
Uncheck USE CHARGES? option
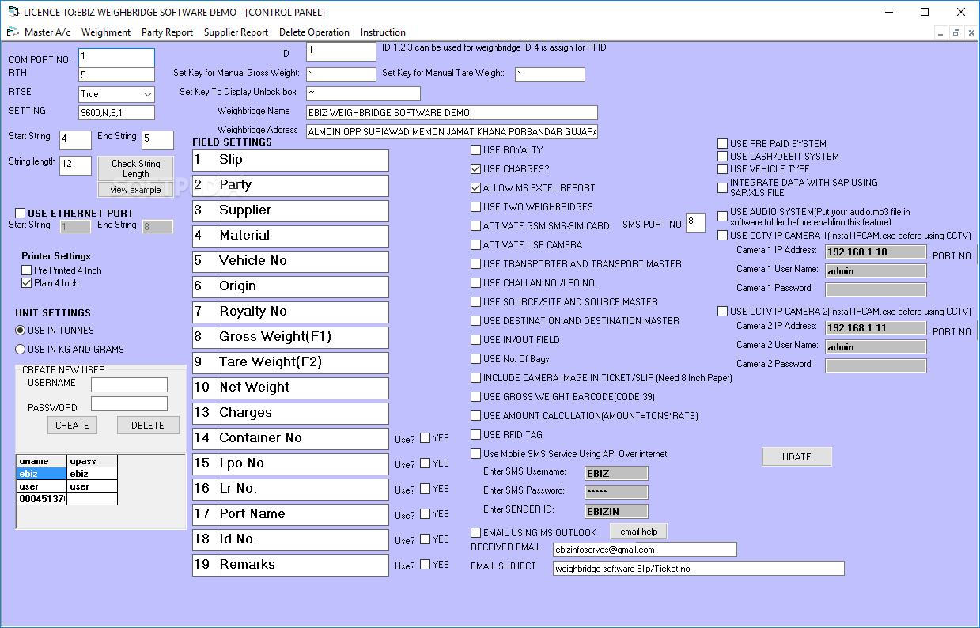point(476,169)
